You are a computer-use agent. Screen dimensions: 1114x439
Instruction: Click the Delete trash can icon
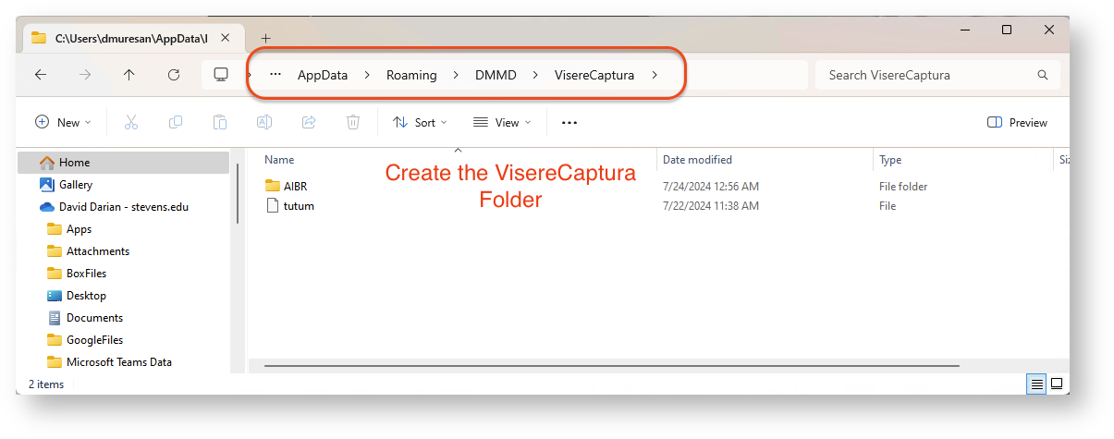pos(352,122)
